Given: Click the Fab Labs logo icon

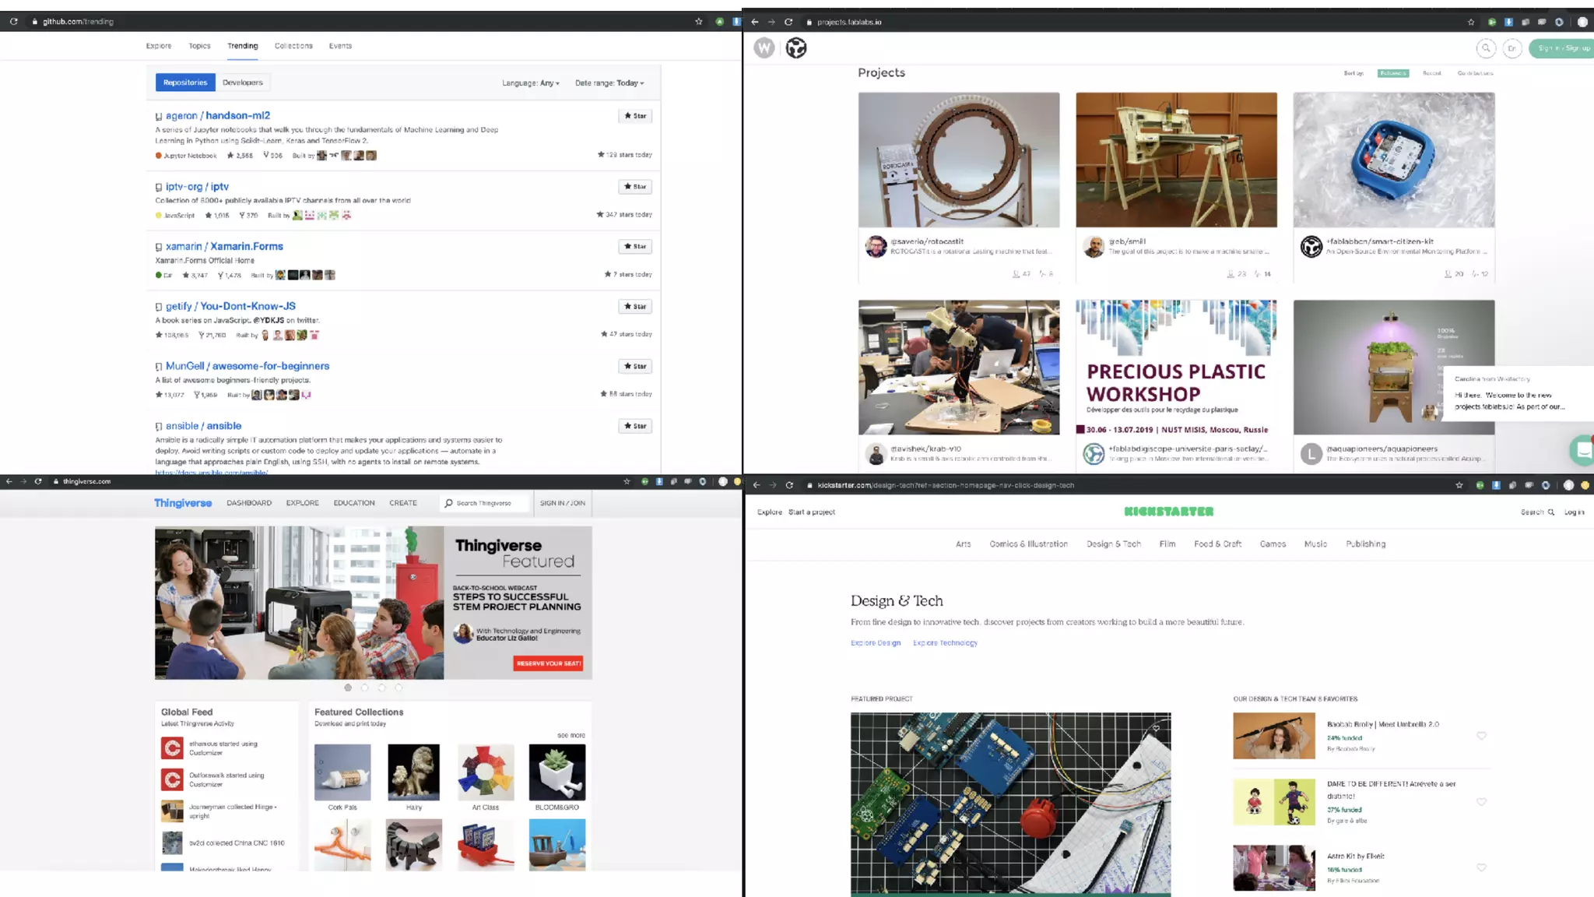Looking at the screenshot, I should pos(795,48).
